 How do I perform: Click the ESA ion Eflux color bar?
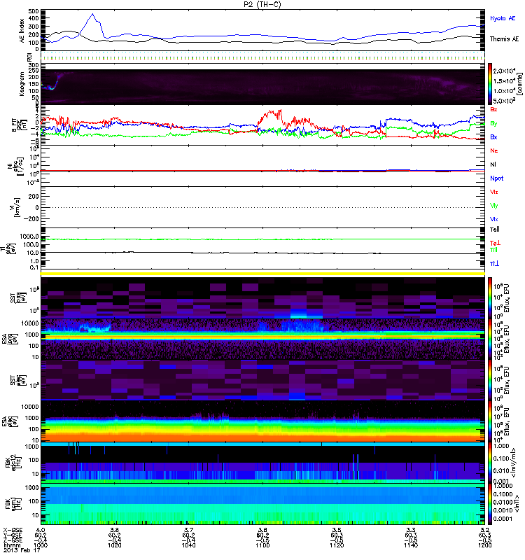(x=491, y=339)
